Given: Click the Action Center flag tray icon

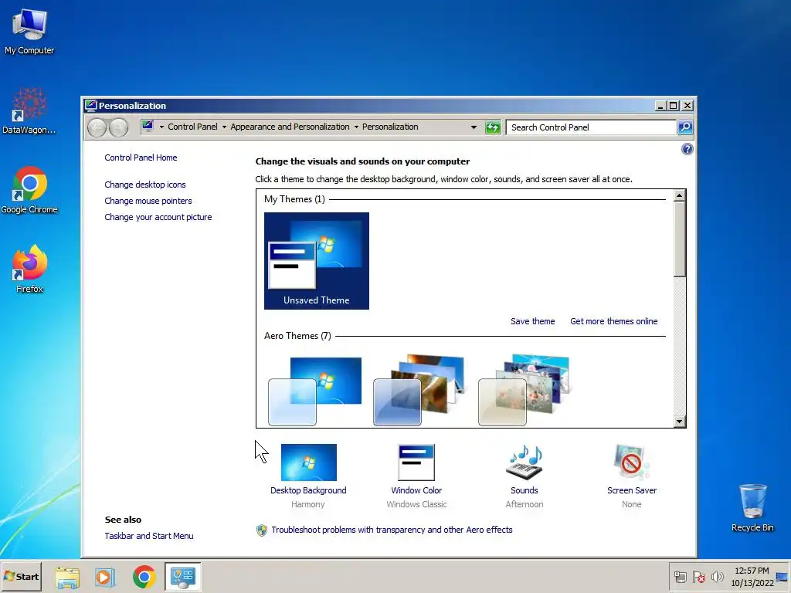Looking at the screenshot, I should [698, 577].
